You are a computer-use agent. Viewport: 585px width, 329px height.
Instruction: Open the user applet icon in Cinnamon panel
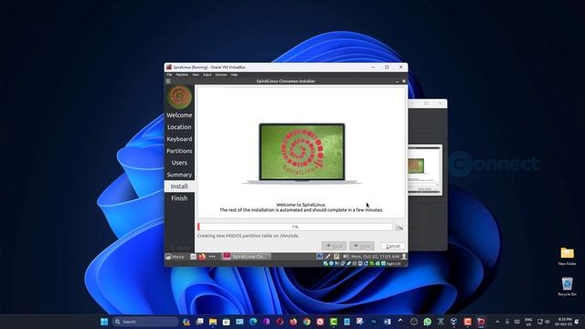[x=404, y=257]
